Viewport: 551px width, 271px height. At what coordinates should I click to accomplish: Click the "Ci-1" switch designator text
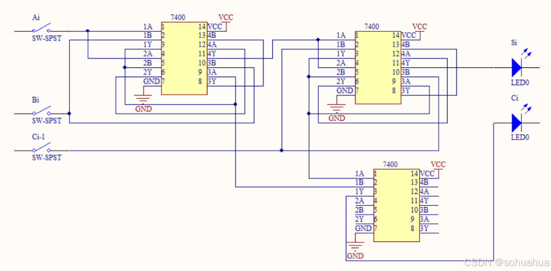39,137
